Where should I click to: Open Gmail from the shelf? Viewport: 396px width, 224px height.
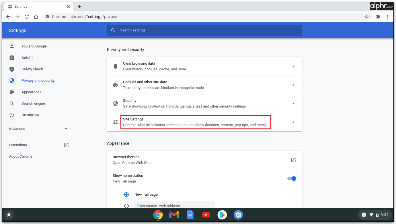tap(174, 215)
